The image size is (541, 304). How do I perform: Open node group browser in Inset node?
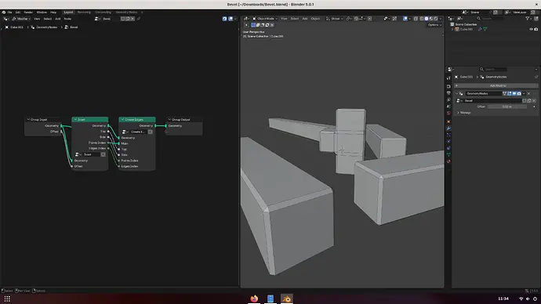point(78,154)
